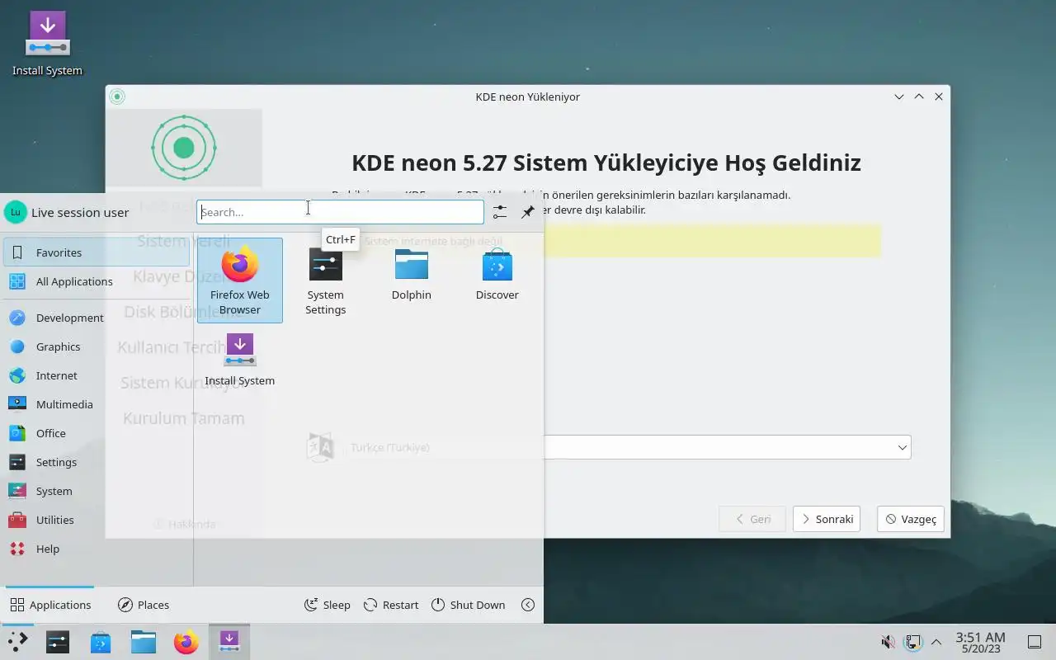The image size is (1056, 660).
Task: Expand hidden system tray icons
Action: (936, 642)
